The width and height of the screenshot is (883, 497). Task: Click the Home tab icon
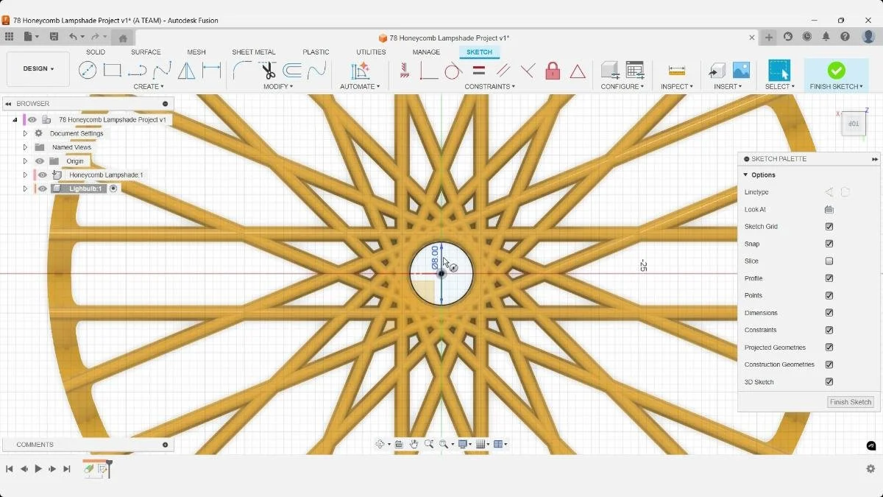[123, 38]
